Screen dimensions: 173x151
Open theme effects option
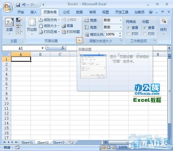click(19, 32)
